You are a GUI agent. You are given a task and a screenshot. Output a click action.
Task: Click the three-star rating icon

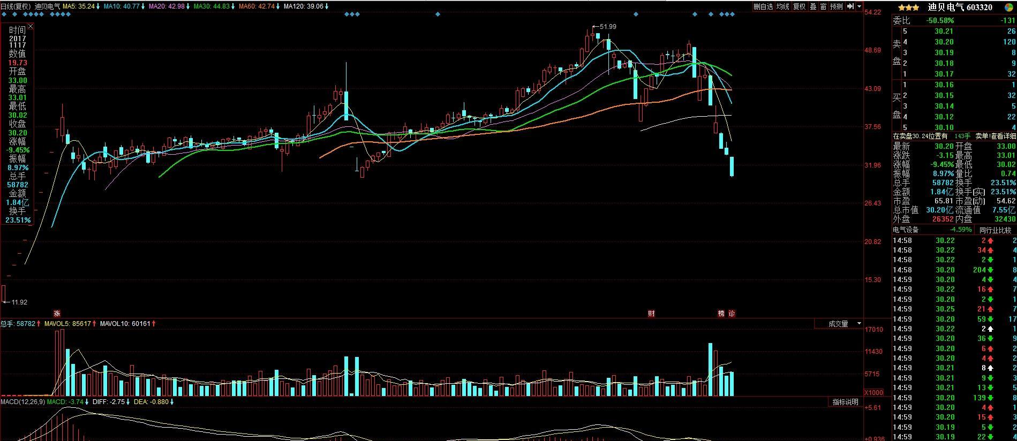[908, 7]
